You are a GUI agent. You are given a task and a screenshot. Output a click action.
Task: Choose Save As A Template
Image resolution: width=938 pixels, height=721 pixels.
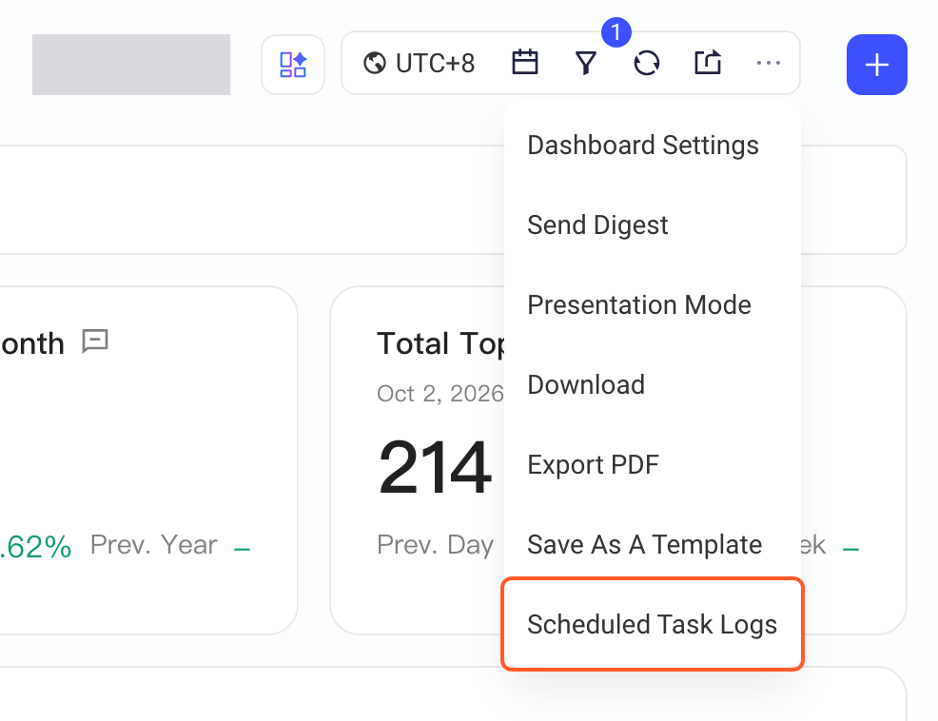[x=653, y=544]
